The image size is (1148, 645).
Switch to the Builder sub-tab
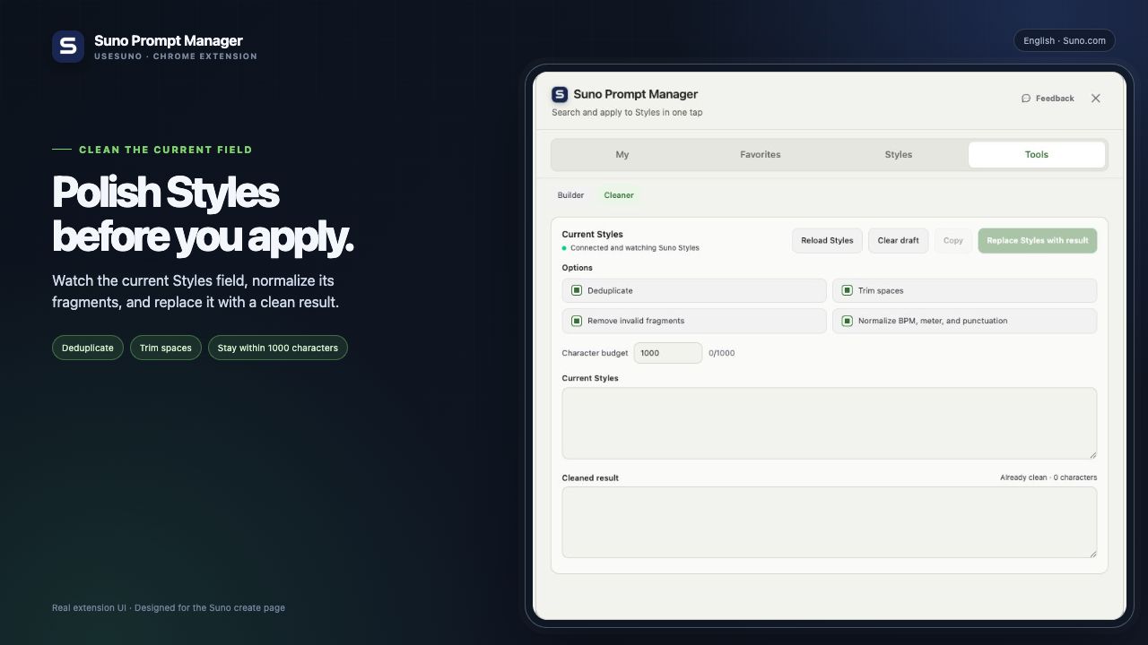coord(570,195)
